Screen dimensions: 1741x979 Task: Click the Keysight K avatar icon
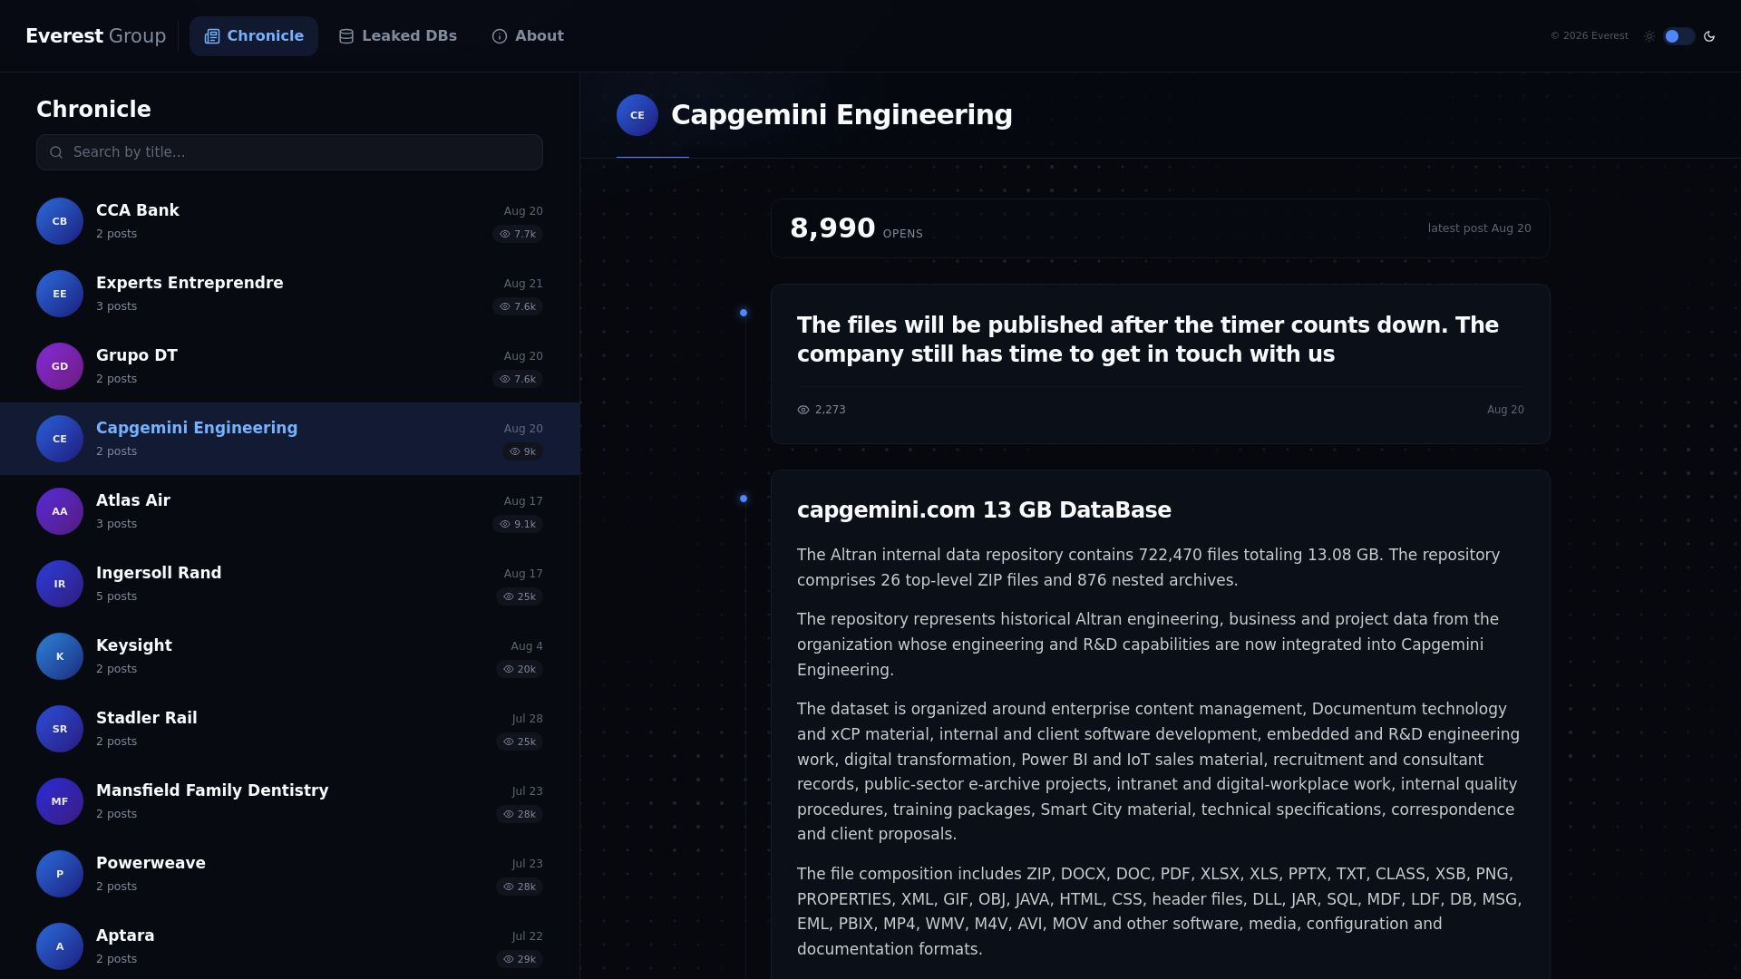coord(60,656)
